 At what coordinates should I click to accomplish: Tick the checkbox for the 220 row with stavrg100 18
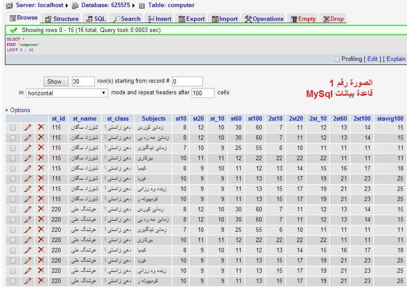pyautogui.click(x=13, y=251)
